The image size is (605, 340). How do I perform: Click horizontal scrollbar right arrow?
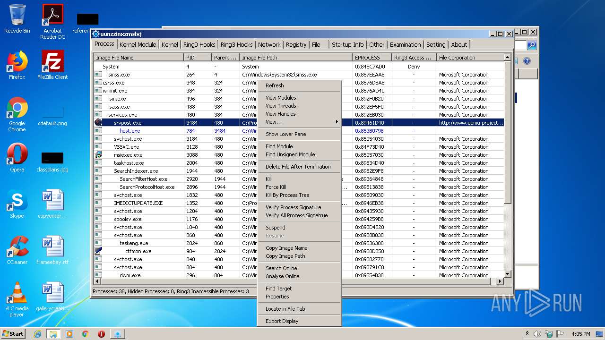[500, 281]
